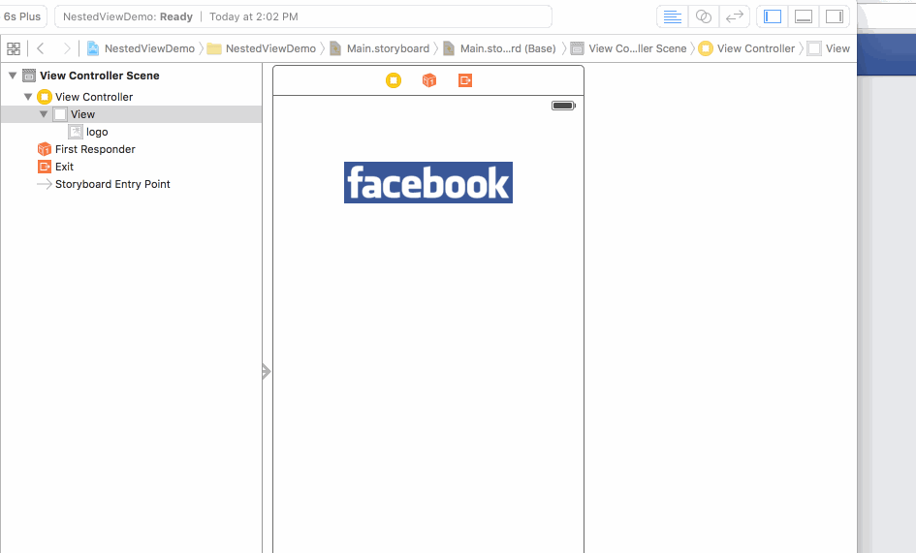The height and width of the screenshot is (553, 916).
Task: Open the View Controller breadcrumb
Action: (x=746, y=48)
